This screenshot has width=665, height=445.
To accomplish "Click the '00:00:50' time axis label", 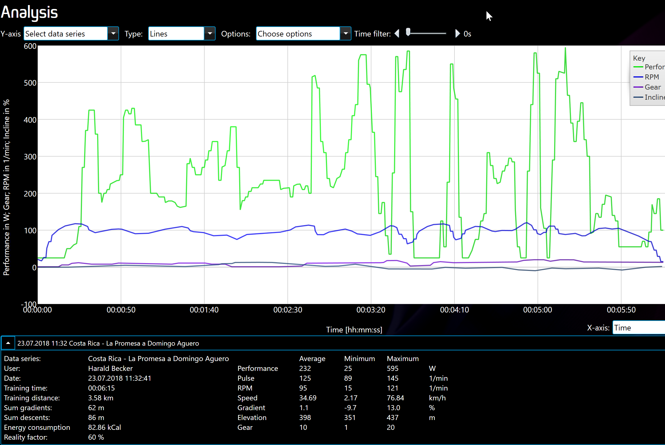I will 121,310.
